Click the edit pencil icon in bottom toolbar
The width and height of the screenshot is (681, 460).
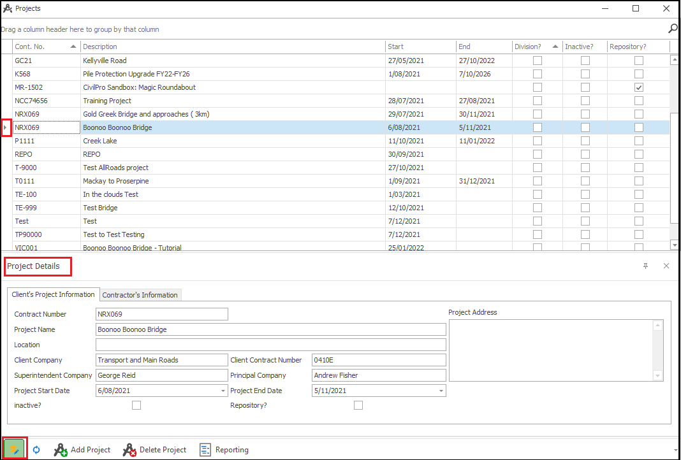click(x=14, y=449)
